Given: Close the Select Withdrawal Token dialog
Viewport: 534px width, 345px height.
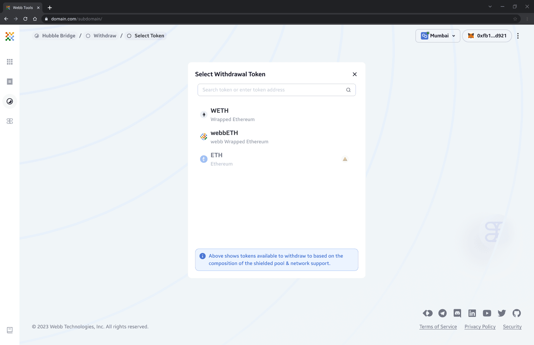Looking at the screenshot, I should pos(355,74).
